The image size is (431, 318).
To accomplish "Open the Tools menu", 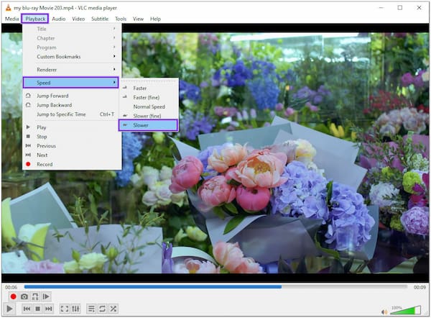I will coord(121,19).
